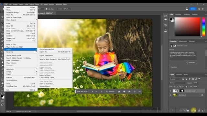Screen dimensions: 207x116
Task: Show the previous generated variation
Action: pos(93,92)
